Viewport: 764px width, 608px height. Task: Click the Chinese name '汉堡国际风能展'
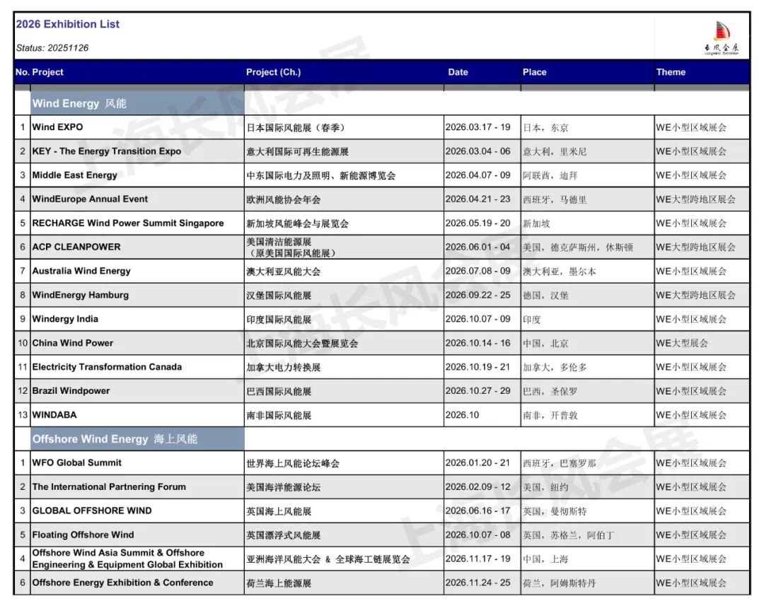[279, 296]
